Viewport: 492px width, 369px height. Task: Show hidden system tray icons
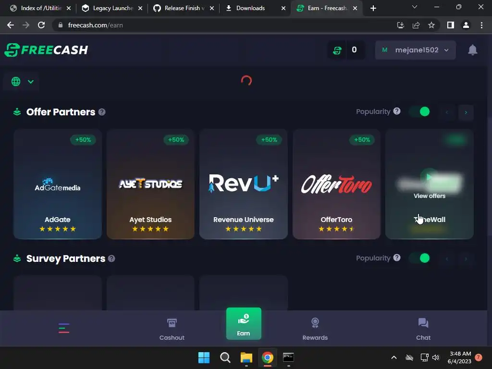click(394, 357)
